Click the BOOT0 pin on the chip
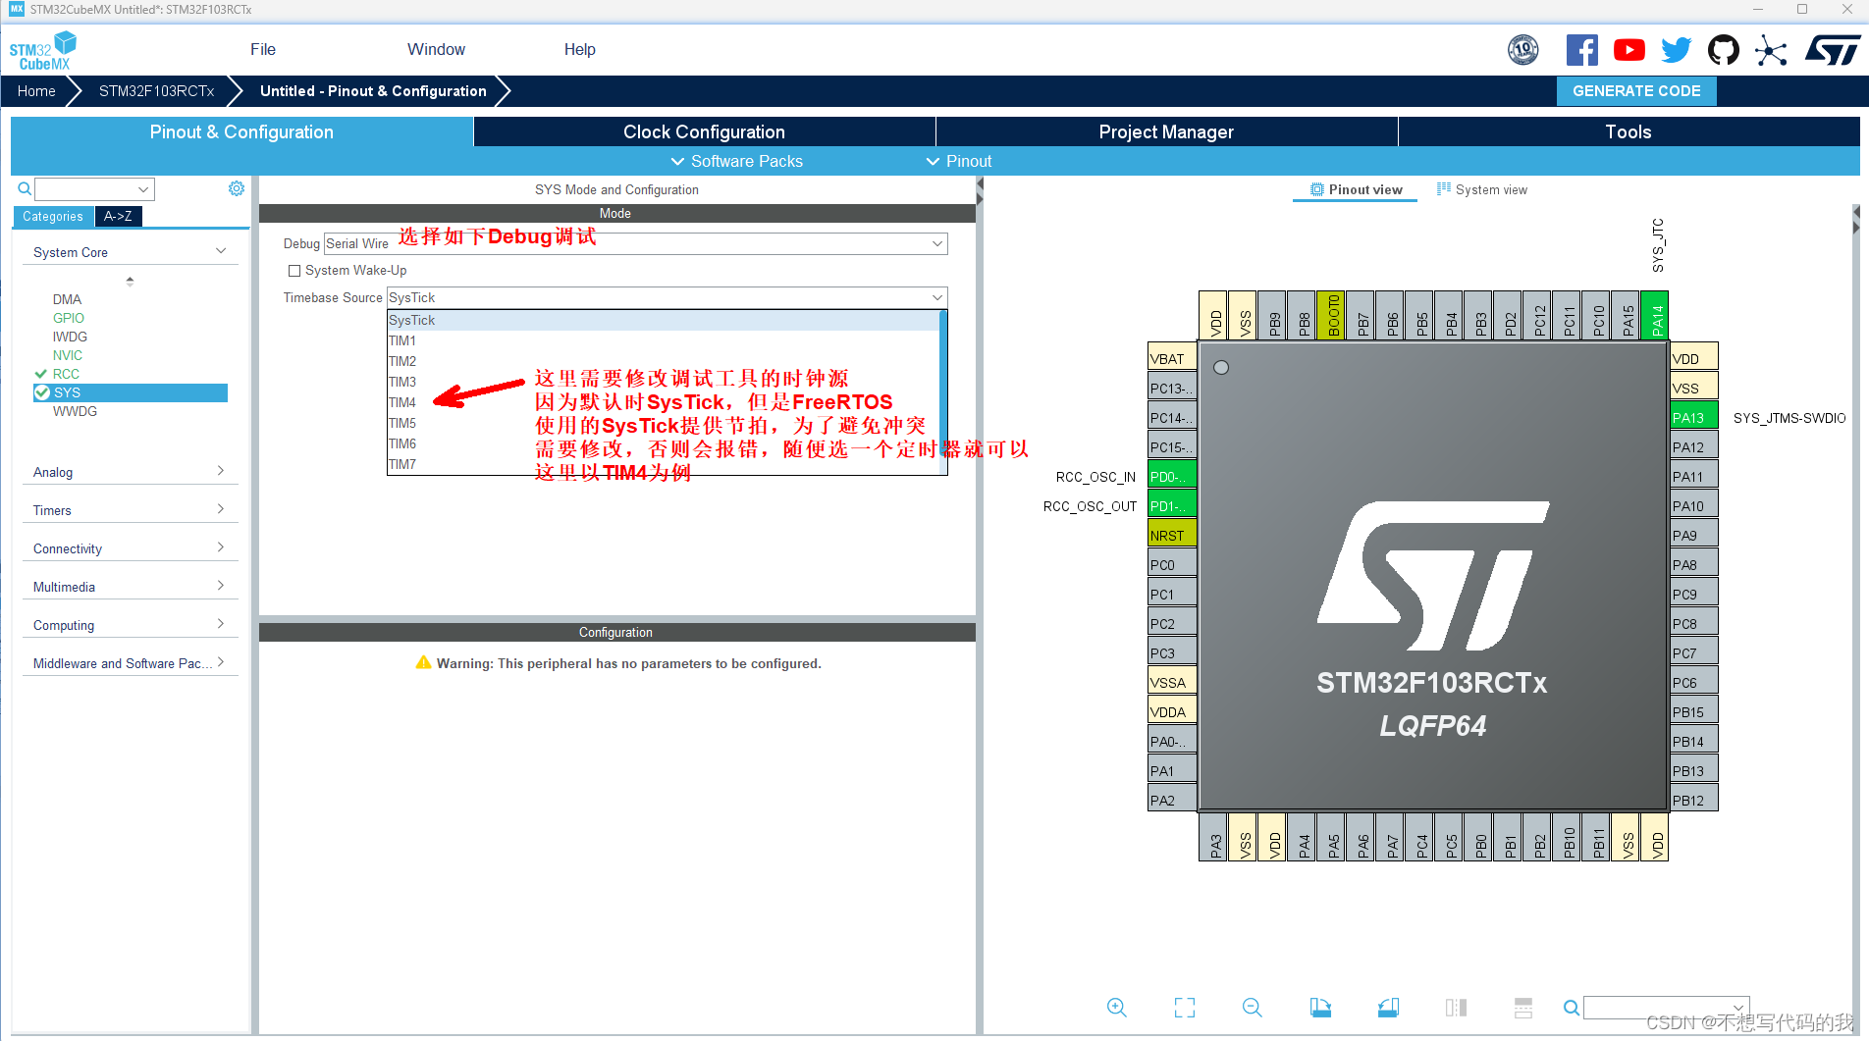The image size is (1869, 1041). pyautogui.click(x=1331, y=316)
